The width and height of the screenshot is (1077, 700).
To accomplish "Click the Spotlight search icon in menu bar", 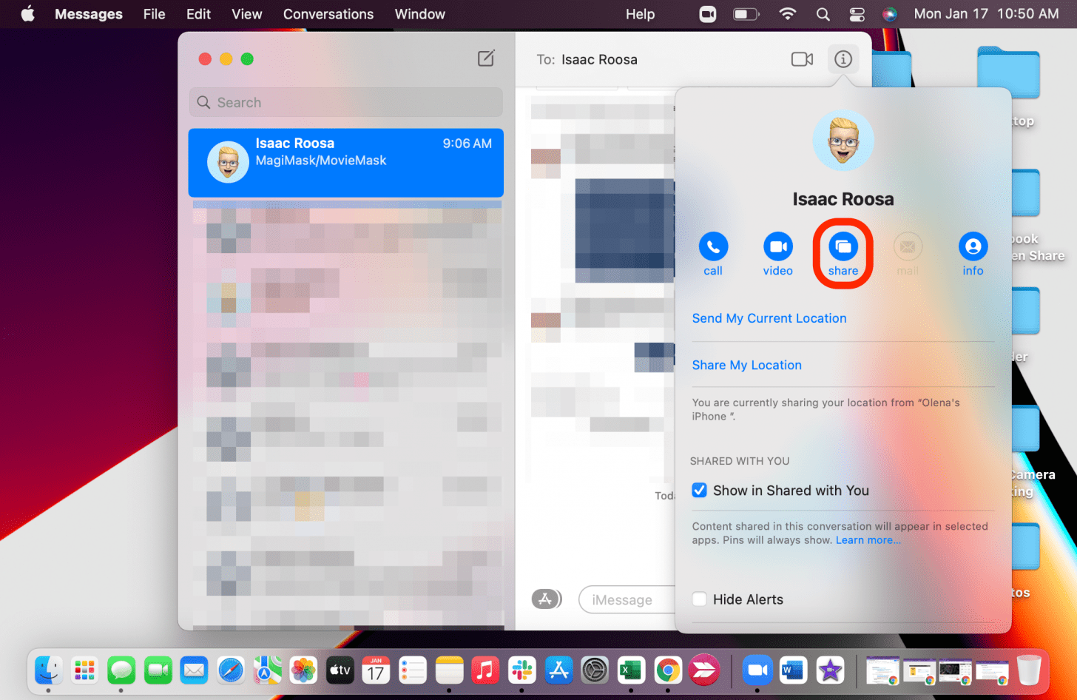I will coord(823,13).
